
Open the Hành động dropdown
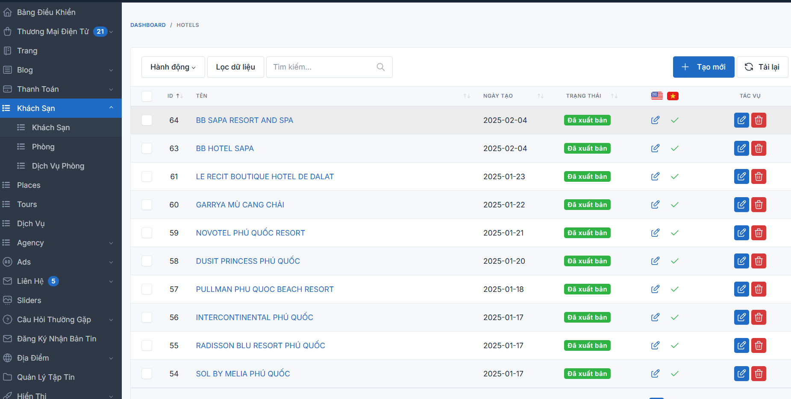173,67
